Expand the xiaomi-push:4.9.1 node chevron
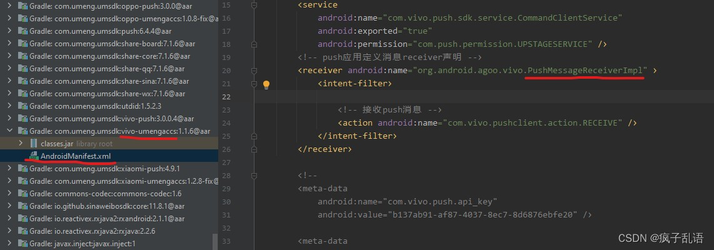This screenshot has width=714, height=250. [10, 169]
